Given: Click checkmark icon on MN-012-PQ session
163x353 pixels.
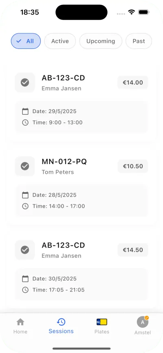Looking at the screenshot, I should [x=25, y=166].
